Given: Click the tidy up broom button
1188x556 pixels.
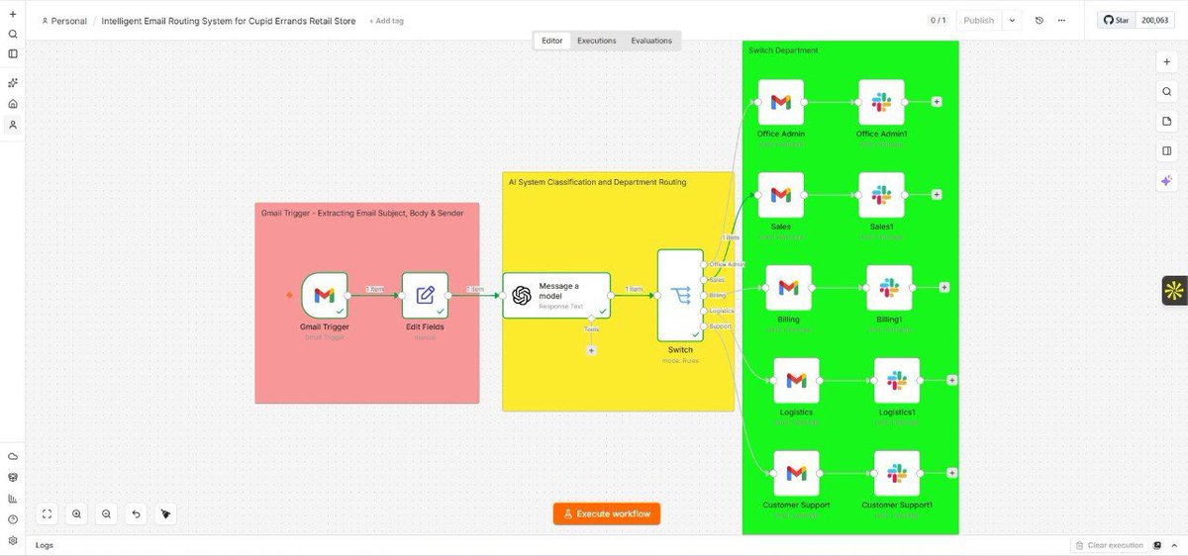Looking at the screenshot, I should coord(165,513).
